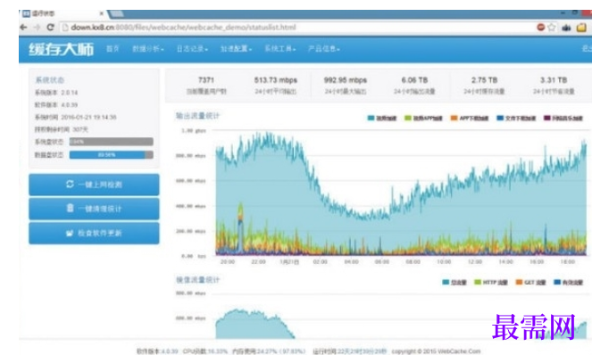Click the copyright 2015 WebCache.Com footer text

(436, 351)
